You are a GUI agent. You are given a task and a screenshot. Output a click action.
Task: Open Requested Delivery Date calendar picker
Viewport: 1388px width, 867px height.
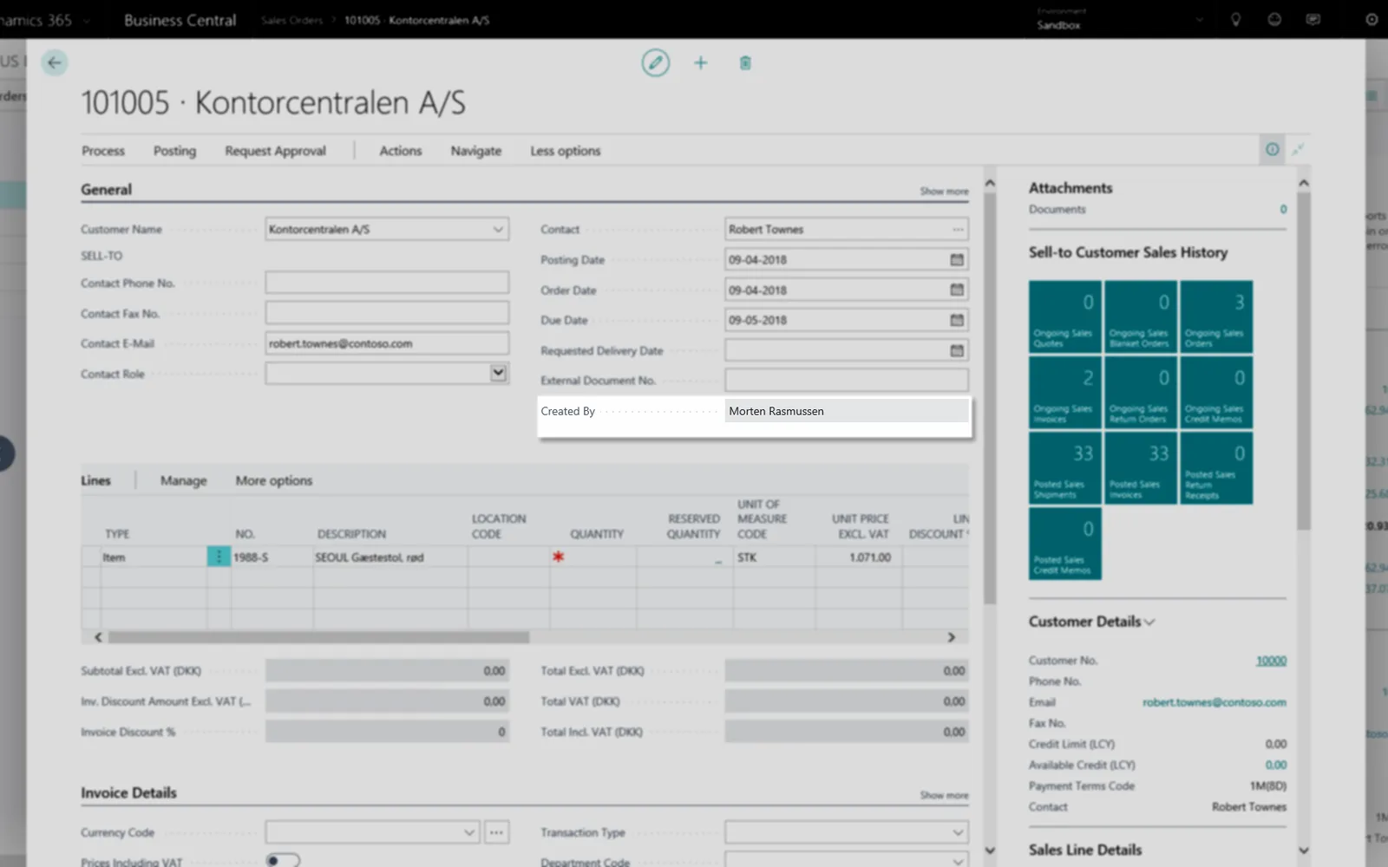pyautogui.click(x=957, y=350)
